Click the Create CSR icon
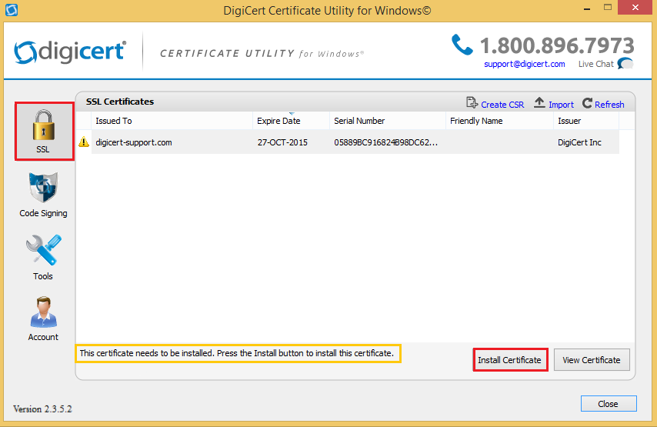This screenshot has width=657, height=427. pyautogui.click(x=472, y=104)
